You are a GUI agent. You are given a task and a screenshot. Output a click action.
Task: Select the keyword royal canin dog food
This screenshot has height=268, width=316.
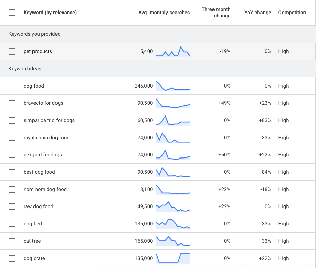[47, 138]
